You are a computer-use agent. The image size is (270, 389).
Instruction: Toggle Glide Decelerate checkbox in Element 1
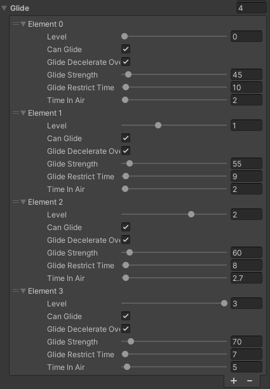126,151
